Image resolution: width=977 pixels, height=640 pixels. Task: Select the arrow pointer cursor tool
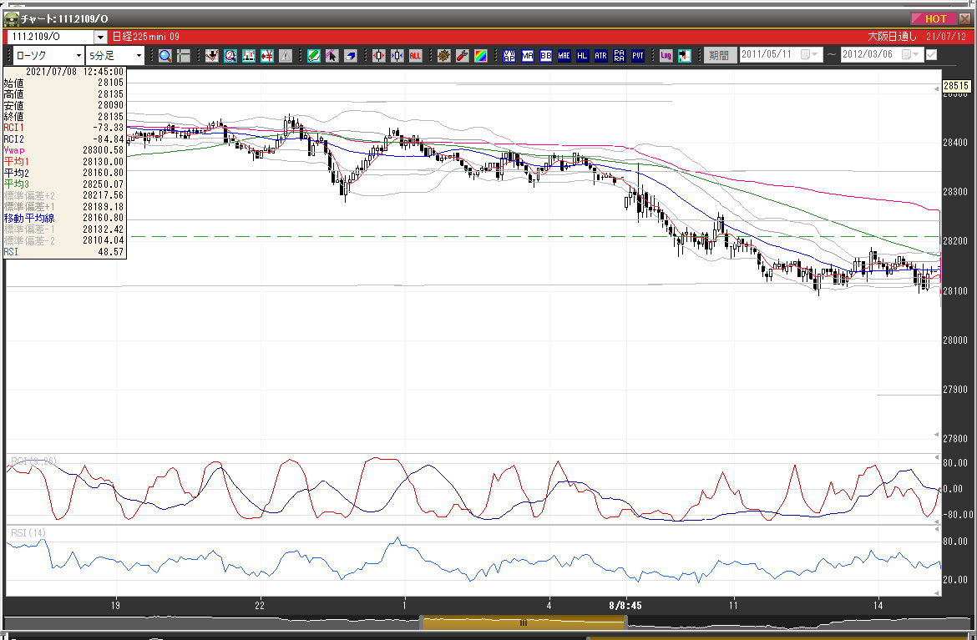(x=332, y=56)
